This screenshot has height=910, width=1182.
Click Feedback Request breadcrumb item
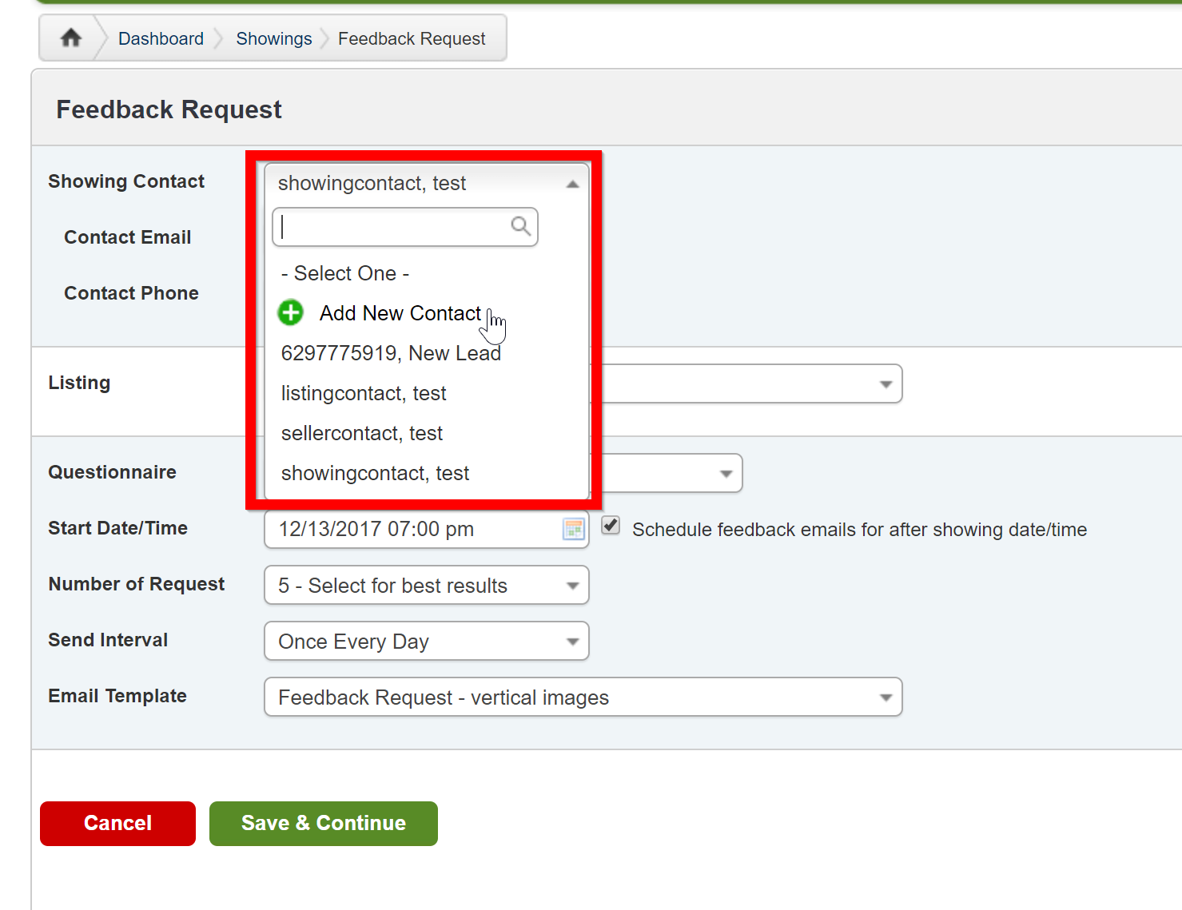(412, 38)
